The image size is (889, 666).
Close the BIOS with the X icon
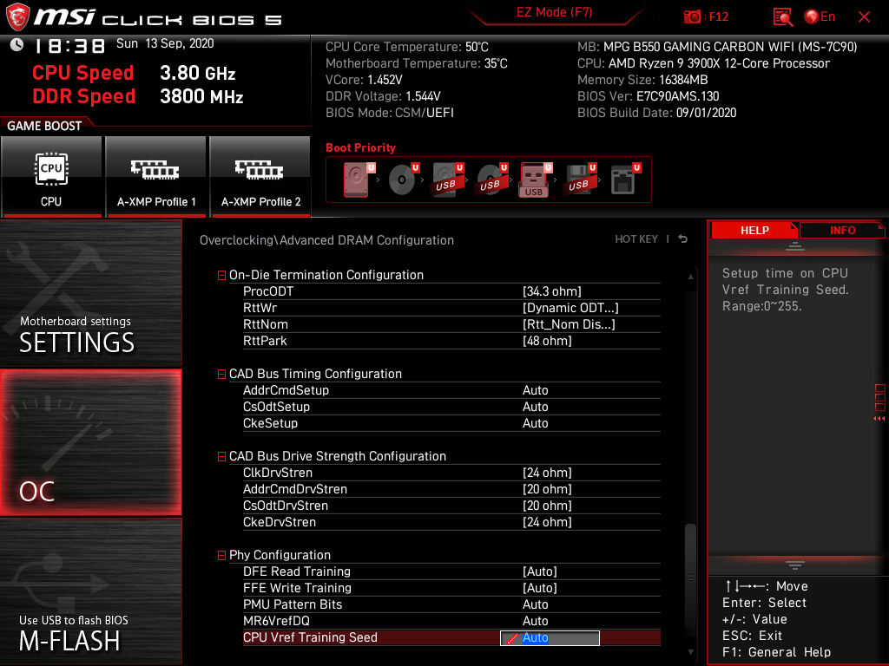click(864, 17)
